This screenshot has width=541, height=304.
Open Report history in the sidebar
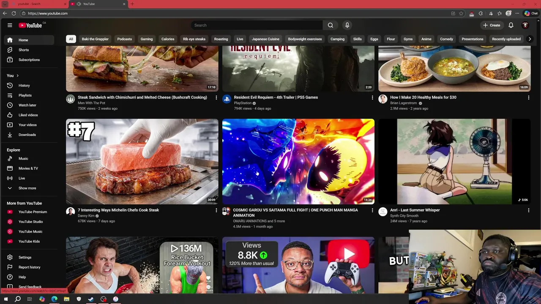pyautogui.click(x=29, y=267)
